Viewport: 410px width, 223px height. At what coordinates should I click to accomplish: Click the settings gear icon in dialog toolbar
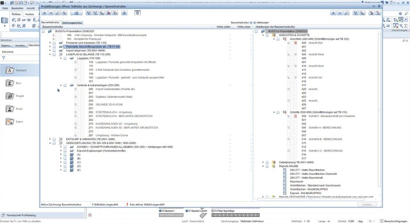[125, 13]
